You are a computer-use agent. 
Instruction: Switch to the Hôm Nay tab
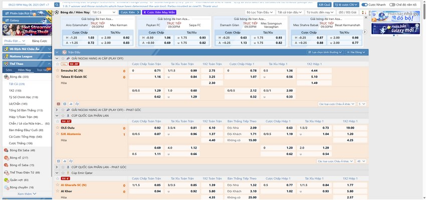[25, 70]
